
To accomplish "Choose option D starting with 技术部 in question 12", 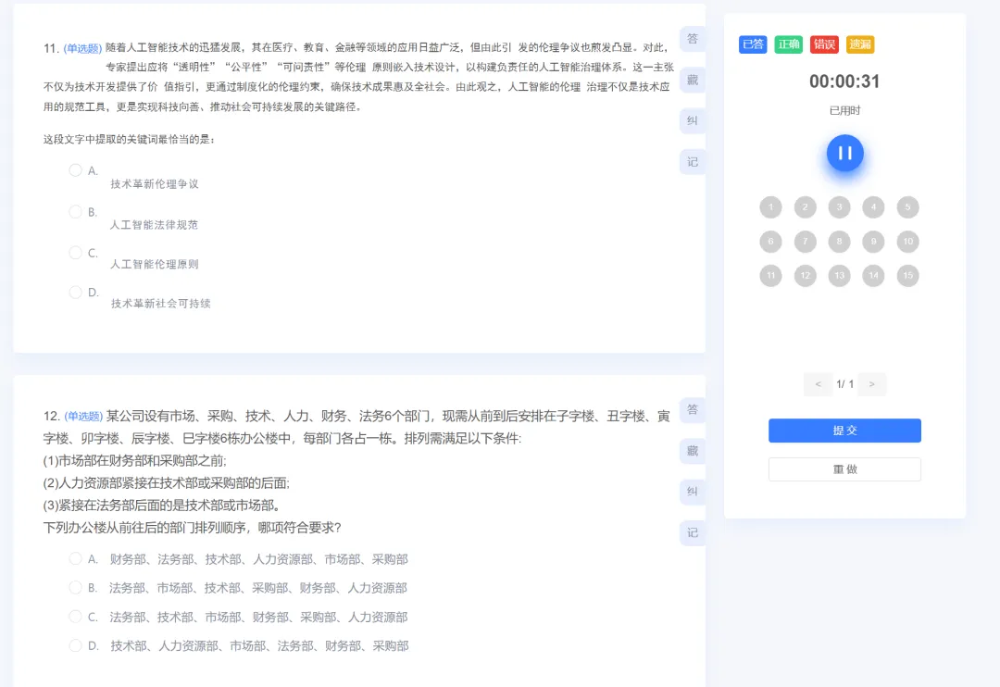I will coord(75,645).
